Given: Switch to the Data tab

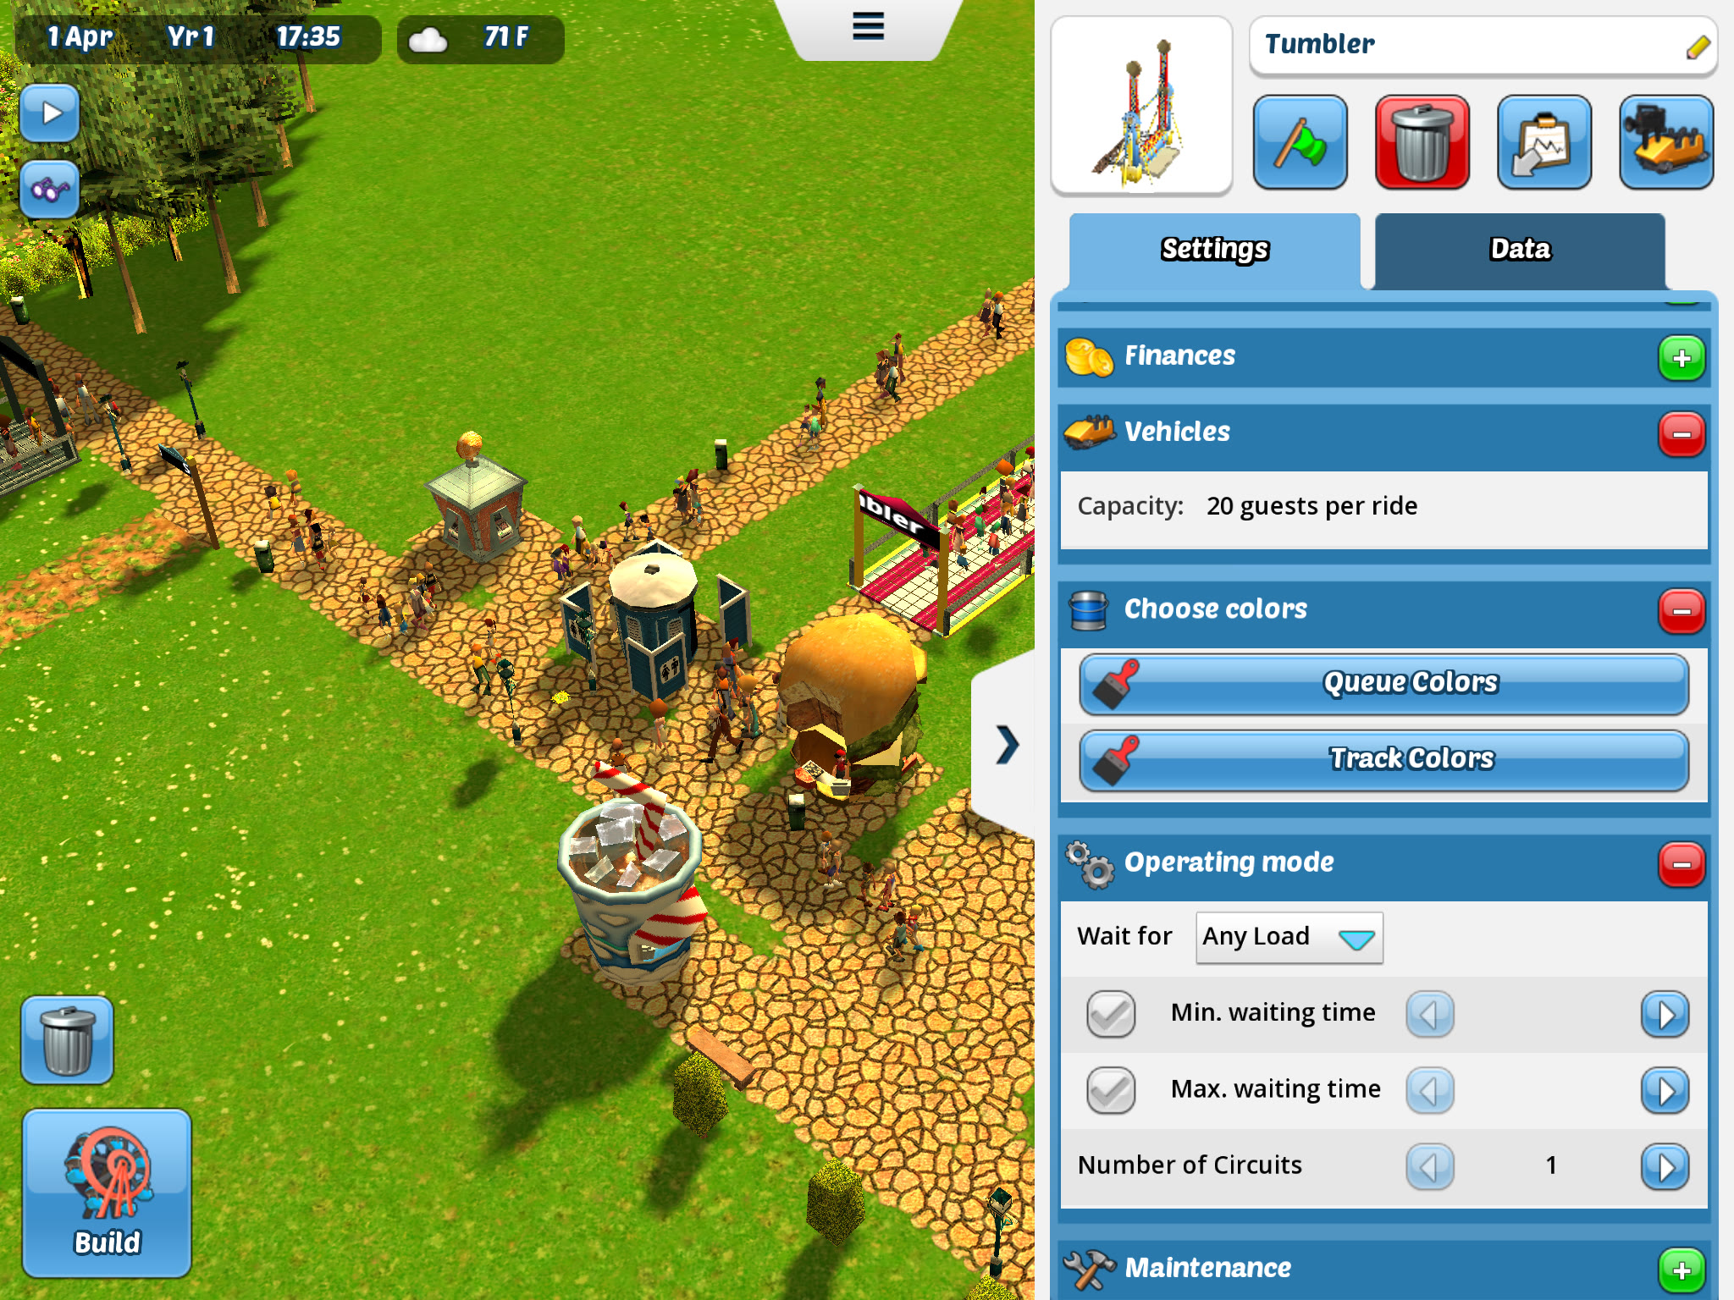Looking at the screenshot, I should point(1518,247).
